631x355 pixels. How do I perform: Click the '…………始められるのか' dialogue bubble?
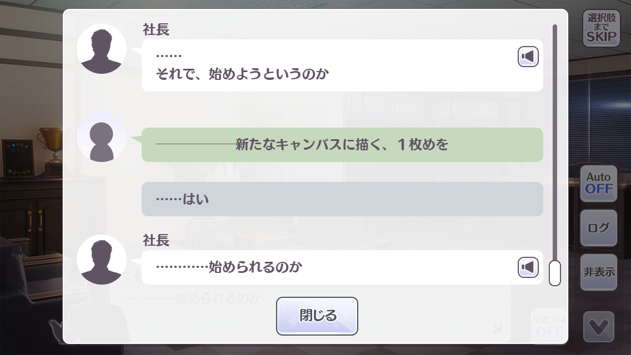(x=343, y=267)
